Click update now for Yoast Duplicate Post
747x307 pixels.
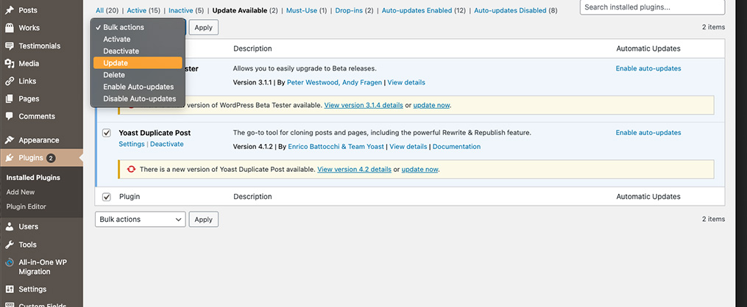click(x=419, y=169)
